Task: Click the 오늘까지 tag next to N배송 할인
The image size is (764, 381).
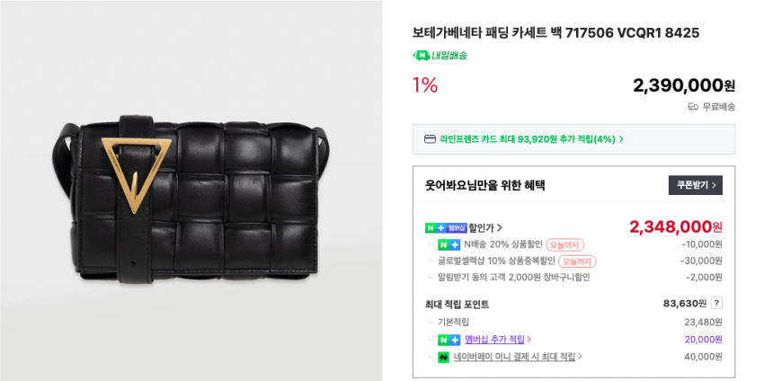Action: (565, 244)
